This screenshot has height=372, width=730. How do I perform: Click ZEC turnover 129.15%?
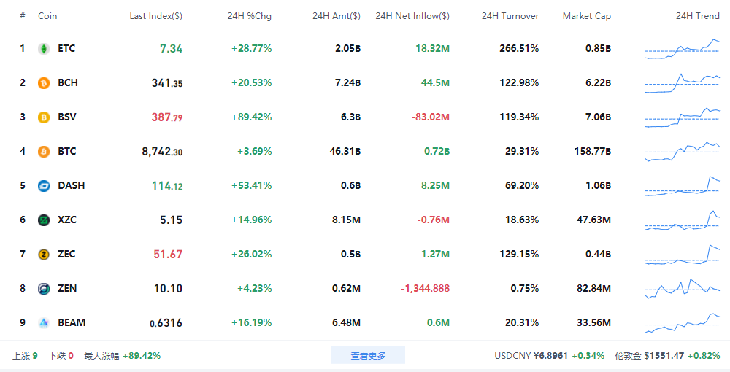519,255
